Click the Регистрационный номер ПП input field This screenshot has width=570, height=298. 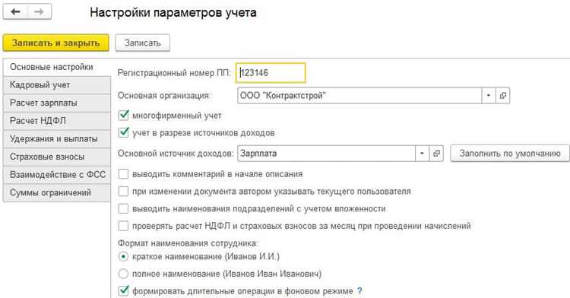(x=271, y=73)
